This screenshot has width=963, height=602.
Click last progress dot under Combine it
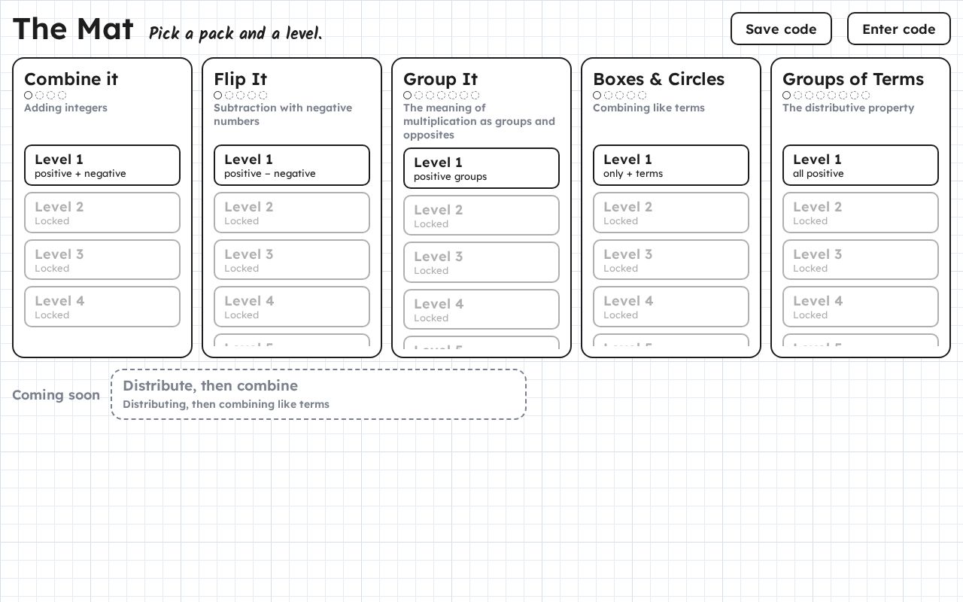tap(62, 96)
